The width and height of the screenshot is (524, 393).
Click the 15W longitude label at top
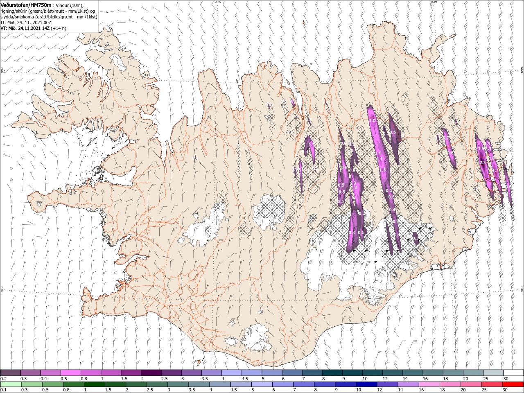434,2
